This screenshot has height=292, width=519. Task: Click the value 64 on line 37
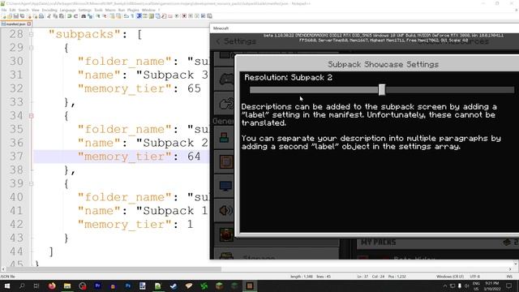pos(194,157)
